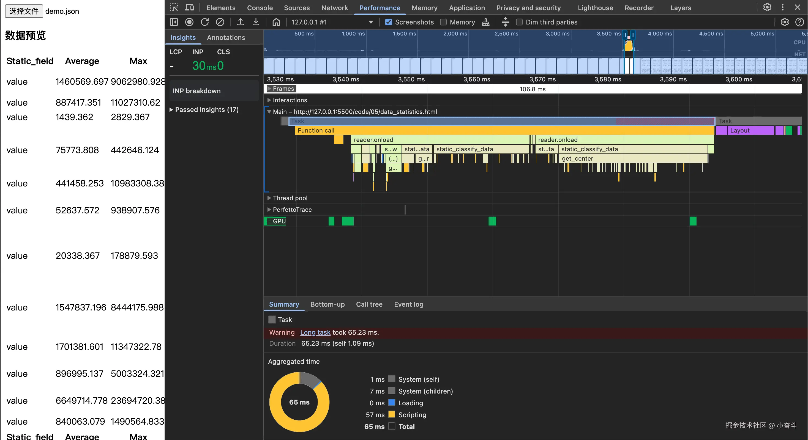Screen dimensions: 808x440
Task: Click the record performance button
Action: (189, 22)
